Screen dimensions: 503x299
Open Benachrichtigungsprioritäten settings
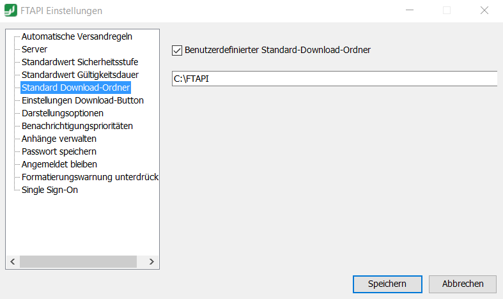(77, 126)
